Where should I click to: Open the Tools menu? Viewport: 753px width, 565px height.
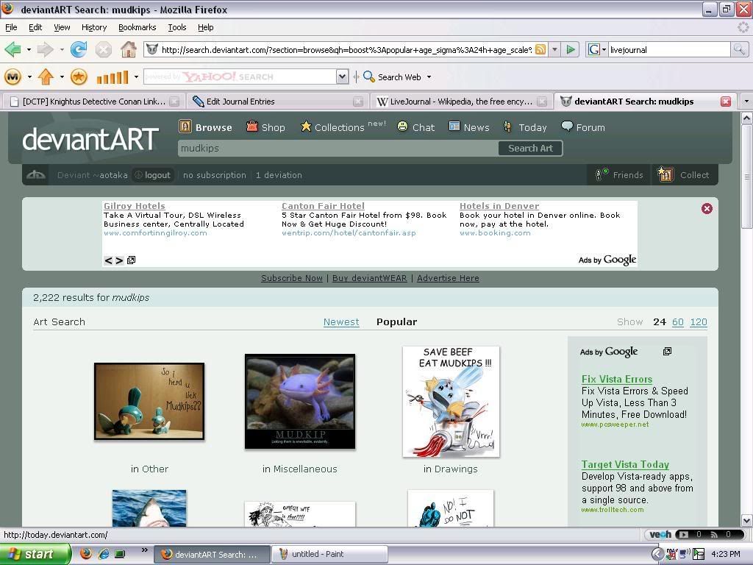click(x=177, y=27)
